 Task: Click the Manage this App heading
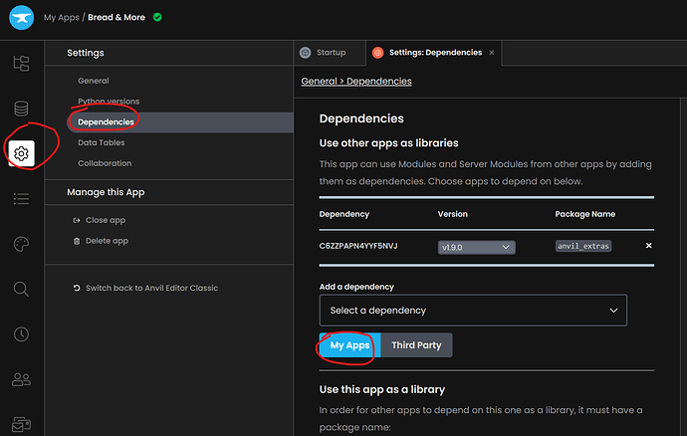(x=106, y=192)
